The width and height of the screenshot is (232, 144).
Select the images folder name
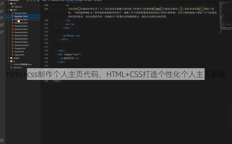click(x=16, y=58)
